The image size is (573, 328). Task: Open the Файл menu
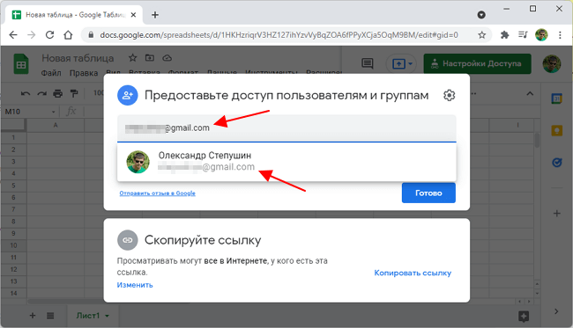[x=51, y=73]
